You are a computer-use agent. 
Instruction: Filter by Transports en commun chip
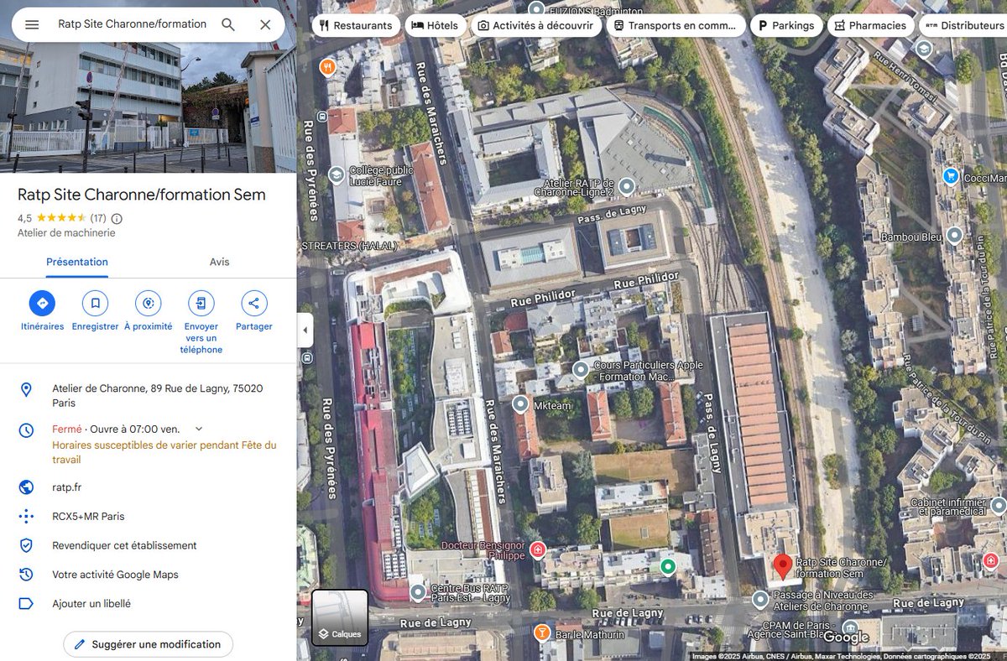(675, 25)
